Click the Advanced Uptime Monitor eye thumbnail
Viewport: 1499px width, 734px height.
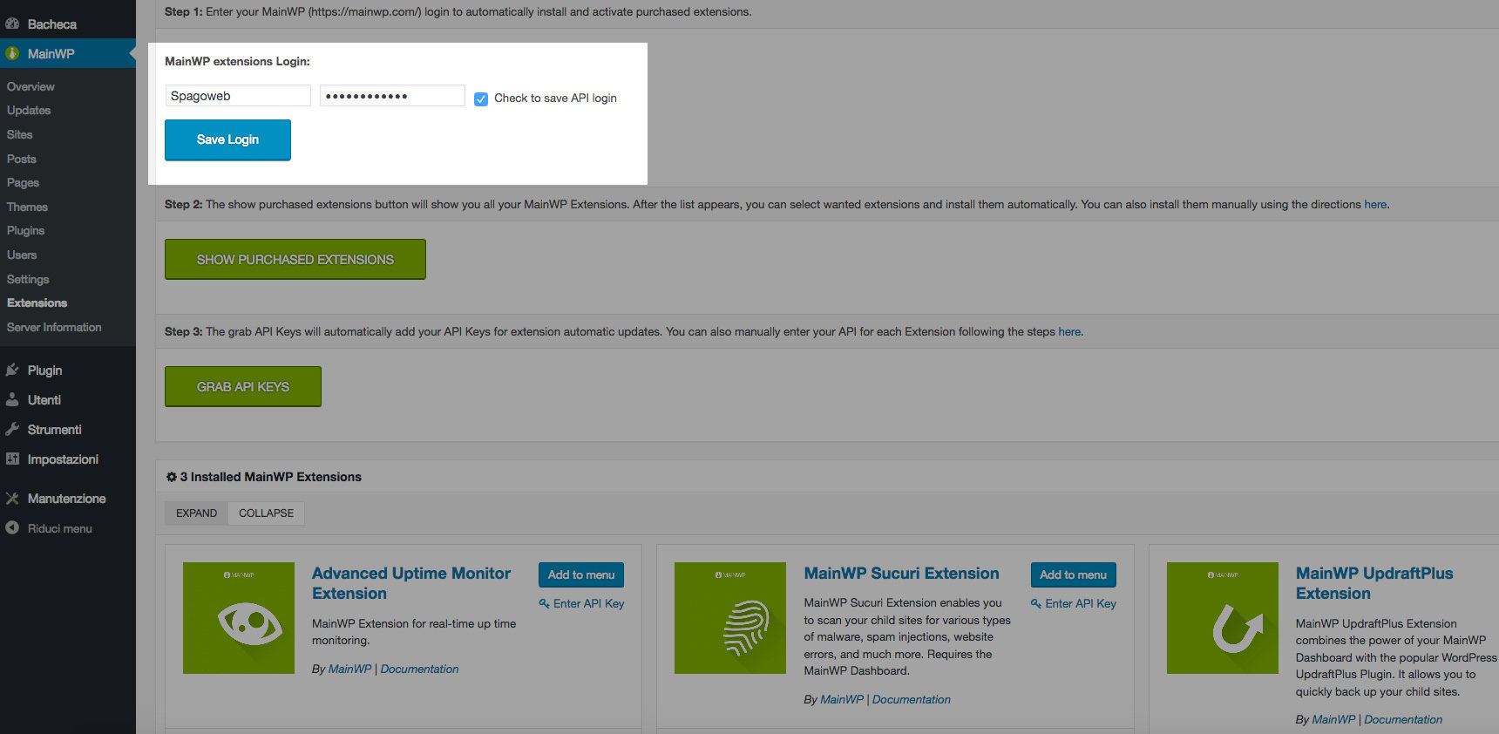coord(239,618)
